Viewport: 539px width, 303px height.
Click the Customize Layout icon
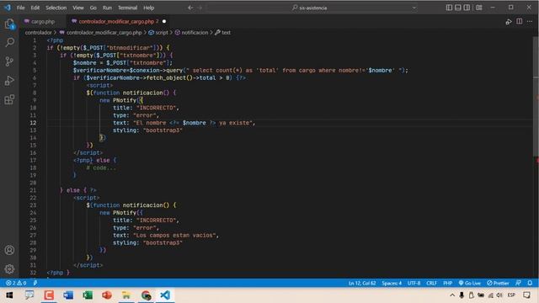[479, 8]
